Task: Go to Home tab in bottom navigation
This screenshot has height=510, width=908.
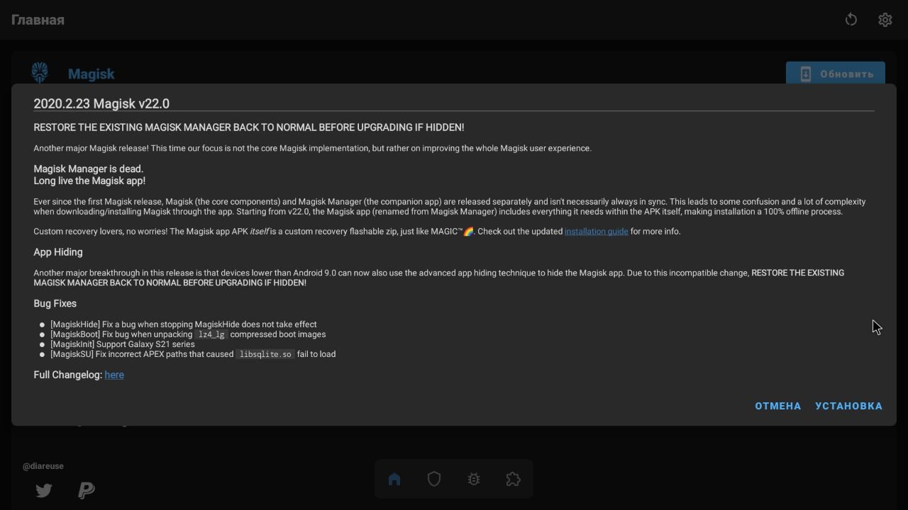Action: [x=394, y=480]
